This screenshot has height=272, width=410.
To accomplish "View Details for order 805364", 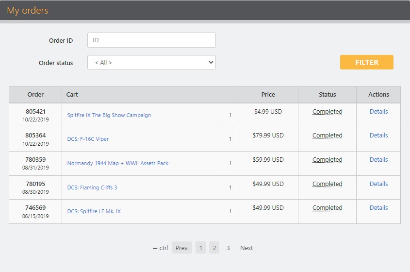I will pos(378,136).
